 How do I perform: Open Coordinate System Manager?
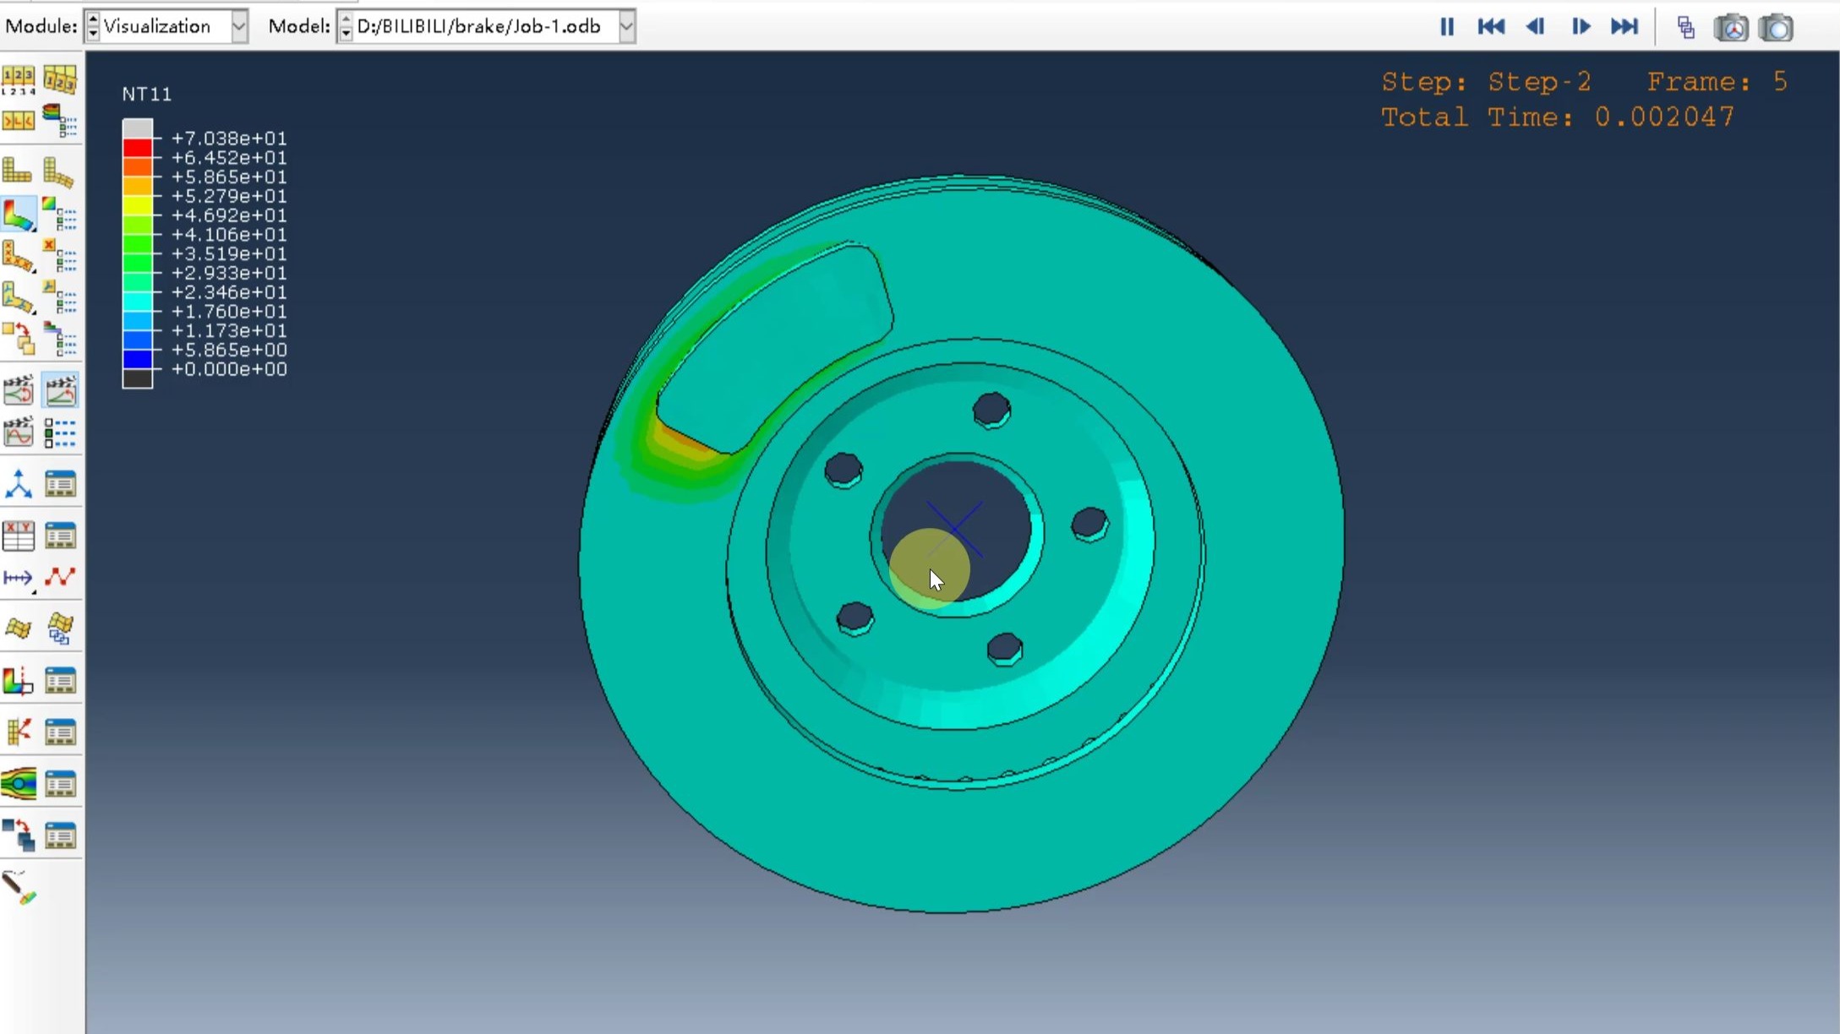[x=60, y=484]
